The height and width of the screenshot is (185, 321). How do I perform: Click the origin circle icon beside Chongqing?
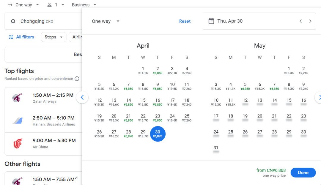click(13, 21)
